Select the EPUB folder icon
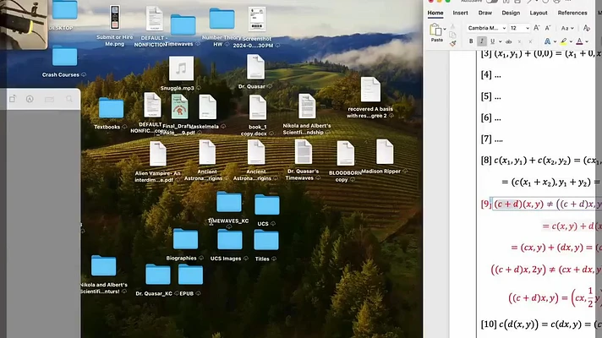This screenshot has height=338, width=602. click(190, 275)
